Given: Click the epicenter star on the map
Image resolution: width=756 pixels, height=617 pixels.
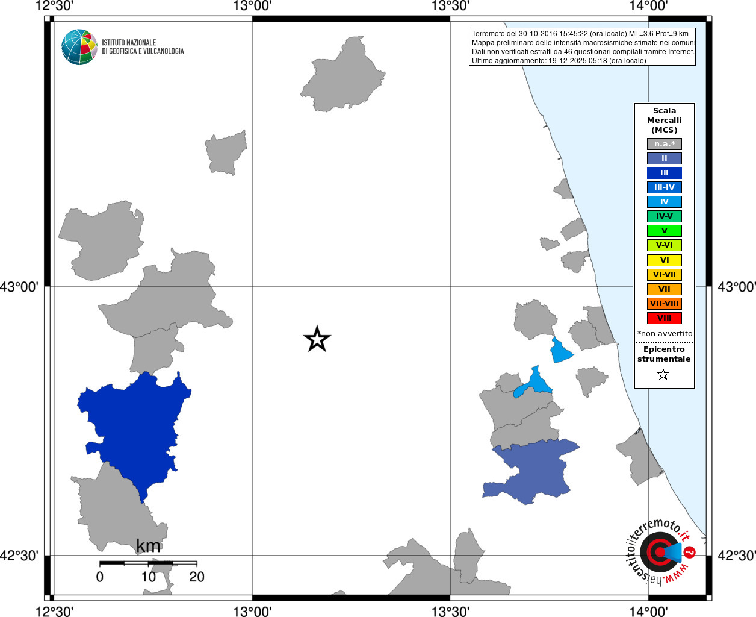Looking at the screenshot, I should (x=317, y=339).
